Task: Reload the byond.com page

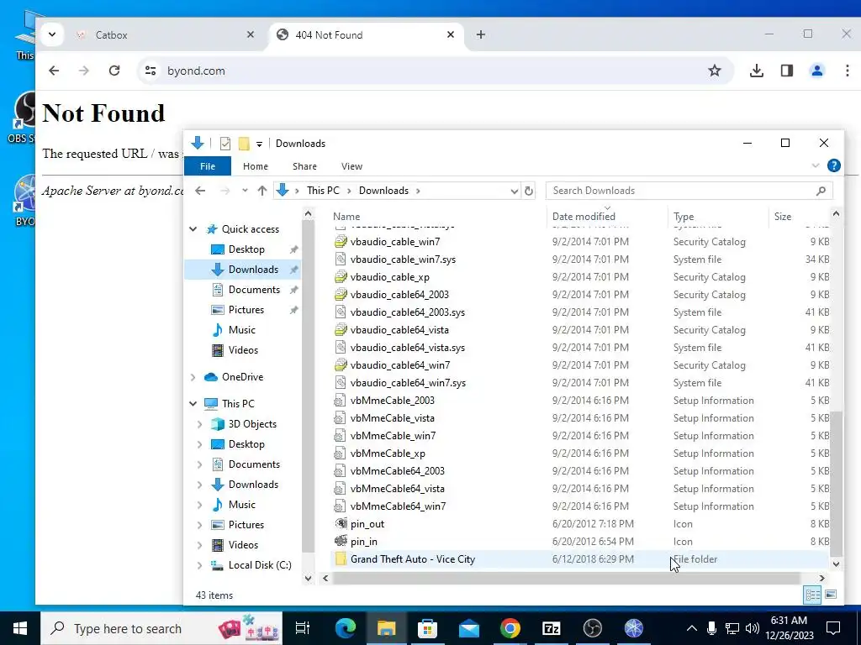Action: [x=114, y=71]
